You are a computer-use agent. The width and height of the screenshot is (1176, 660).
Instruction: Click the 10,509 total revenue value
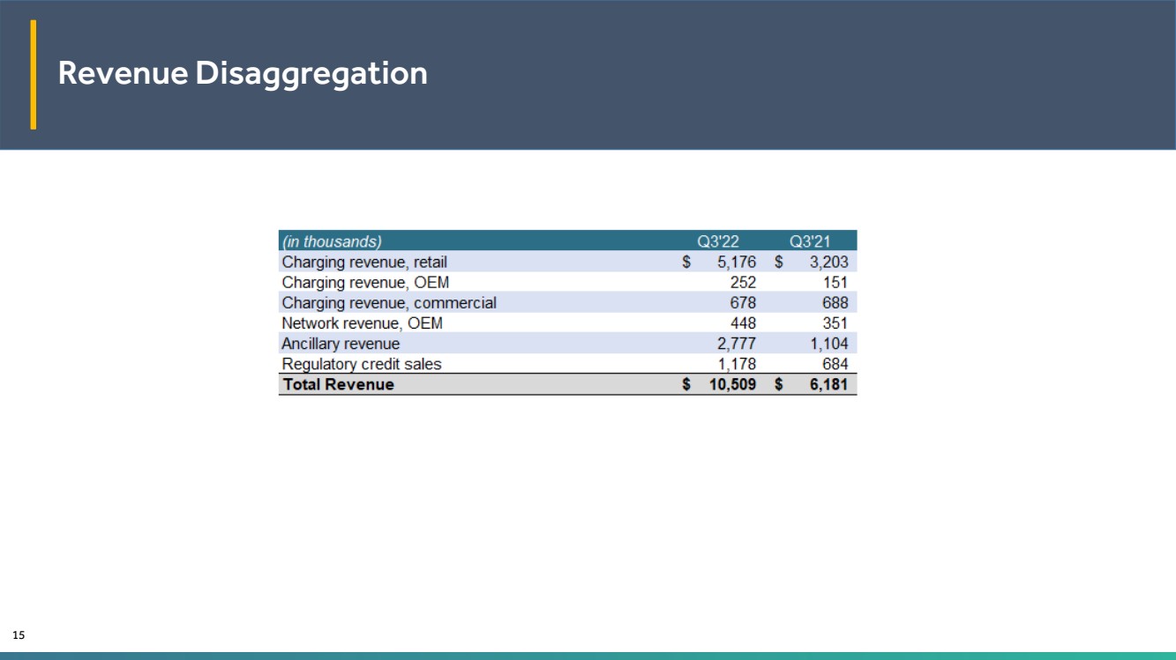tap(732, 384)
